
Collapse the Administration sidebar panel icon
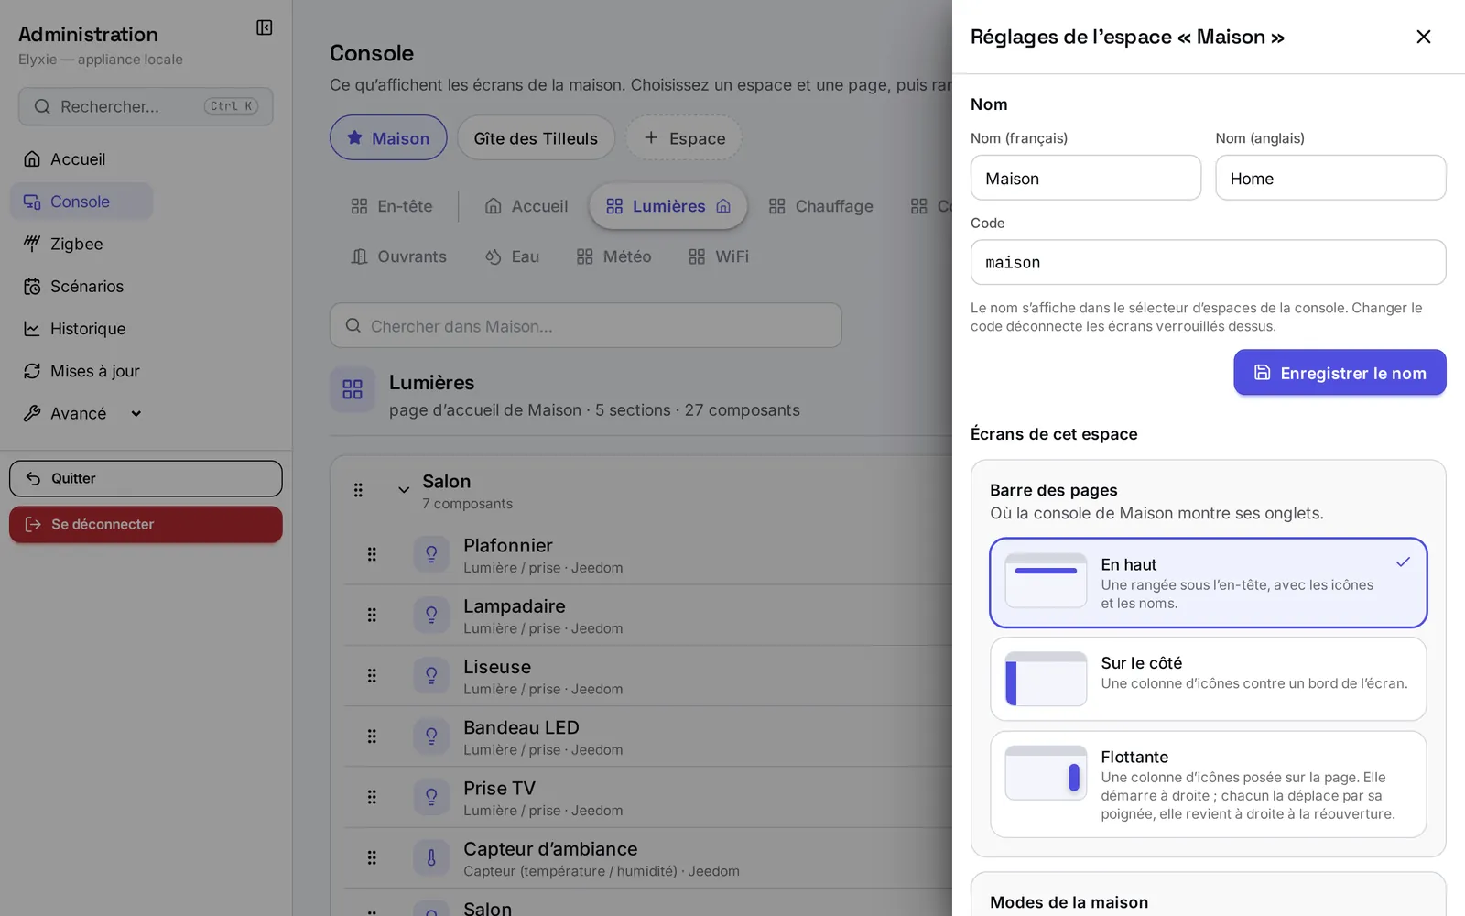(x=264, y=27)
